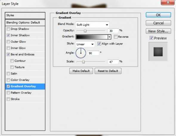Uncheck Align with Layer

coord(99,44)
